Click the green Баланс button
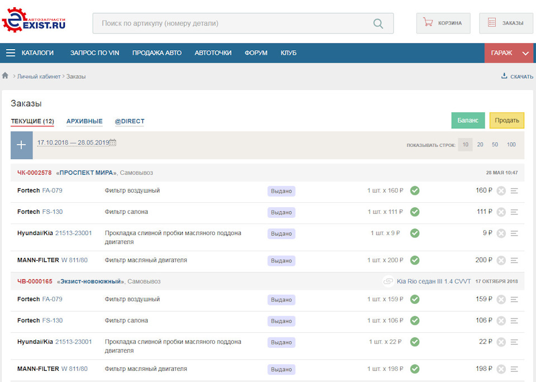Image resolution: width=536 pixels, height=382 pixels. point(468,121)
